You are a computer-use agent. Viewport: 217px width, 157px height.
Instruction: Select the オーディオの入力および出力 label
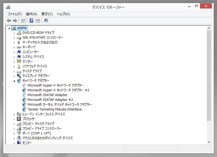point(40,42)
